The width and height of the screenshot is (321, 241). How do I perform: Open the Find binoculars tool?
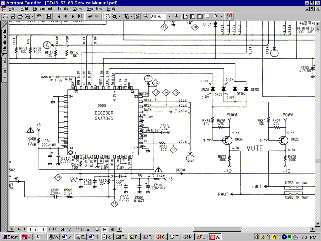(39, 16)
